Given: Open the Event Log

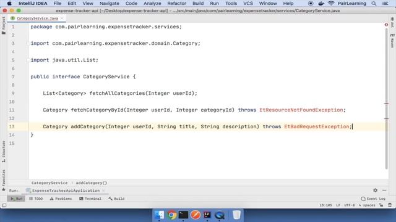Looking at the screenshot, I should [x=373, y=199].
